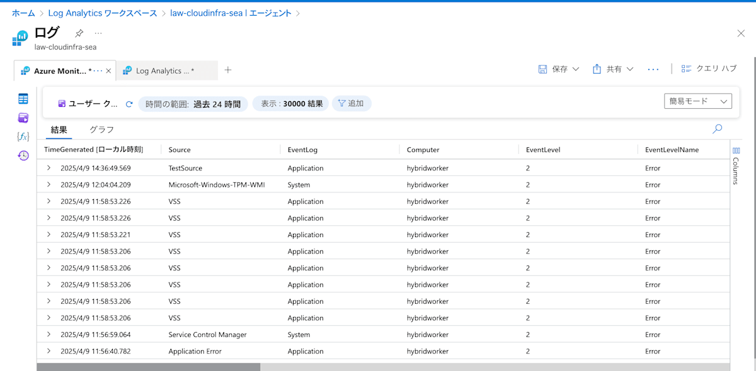Sort by EventLevelName column header
The image size is (756, 371).
tap(672, 150)
